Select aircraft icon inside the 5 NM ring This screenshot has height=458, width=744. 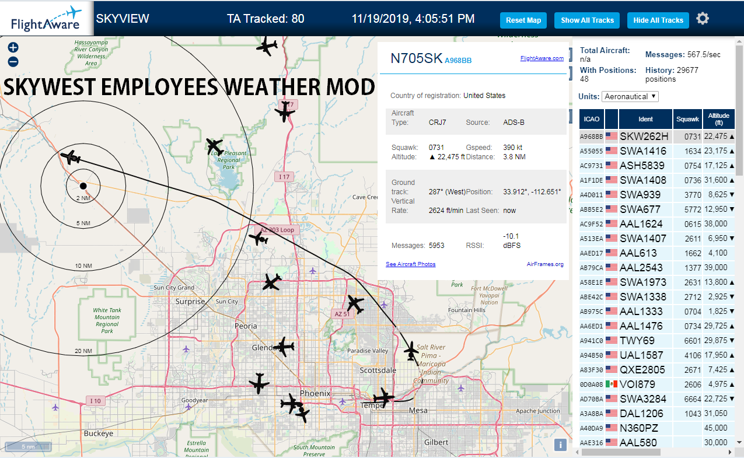(x=71, y=158)
